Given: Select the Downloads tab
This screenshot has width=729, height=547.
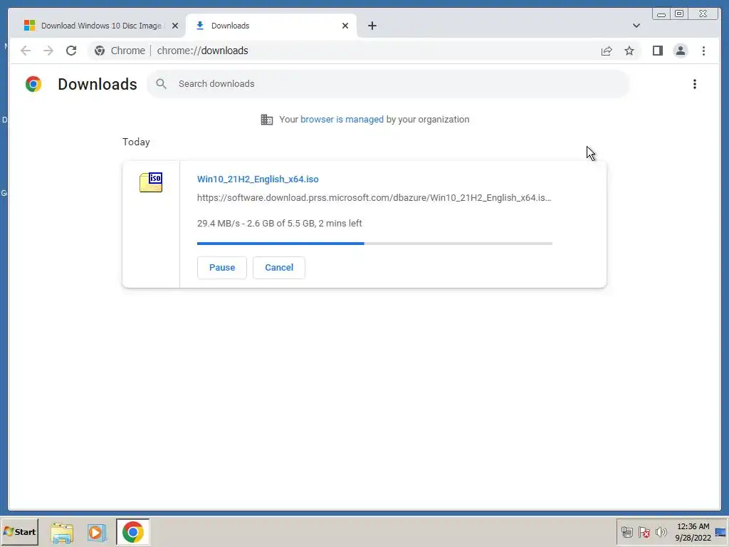Looking at the screenshot, I should (271, 26).
